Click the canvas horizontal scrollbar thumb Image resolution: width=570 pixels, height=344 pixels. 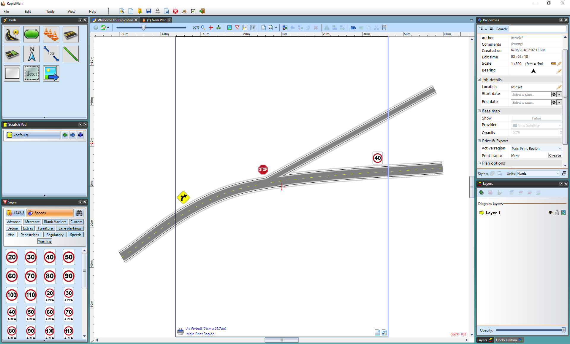(282, 340)
